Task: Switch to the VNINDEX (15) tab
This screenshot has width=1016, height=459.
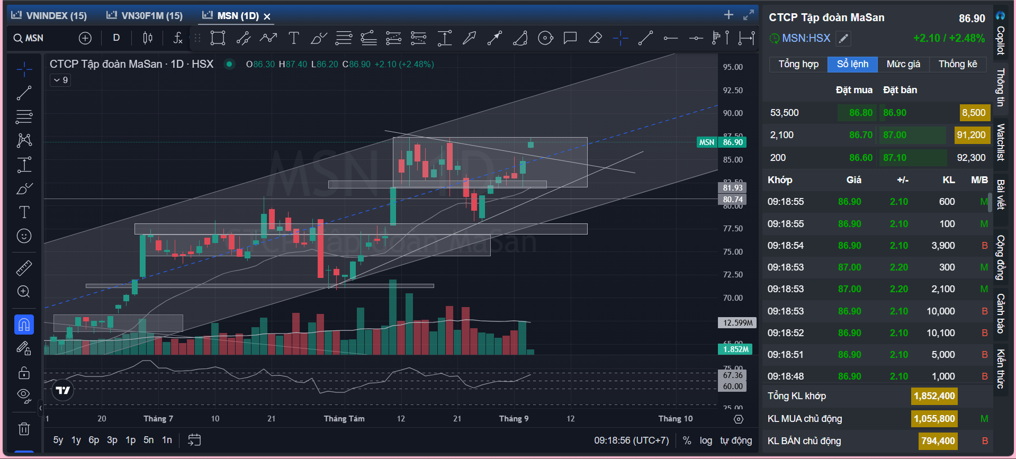Action: tap(49, 16)
